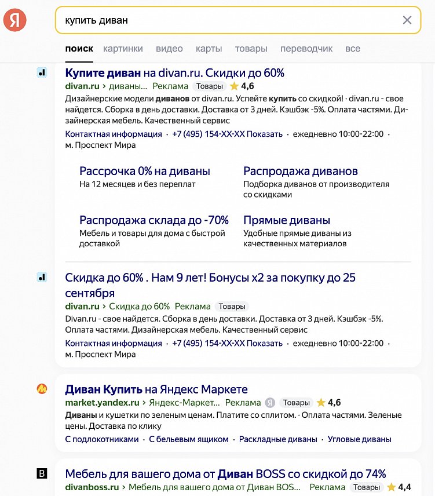Screen dimensions: 435x496
Task: Click the divanboss.ru B favicon
Action: [42, 474]
